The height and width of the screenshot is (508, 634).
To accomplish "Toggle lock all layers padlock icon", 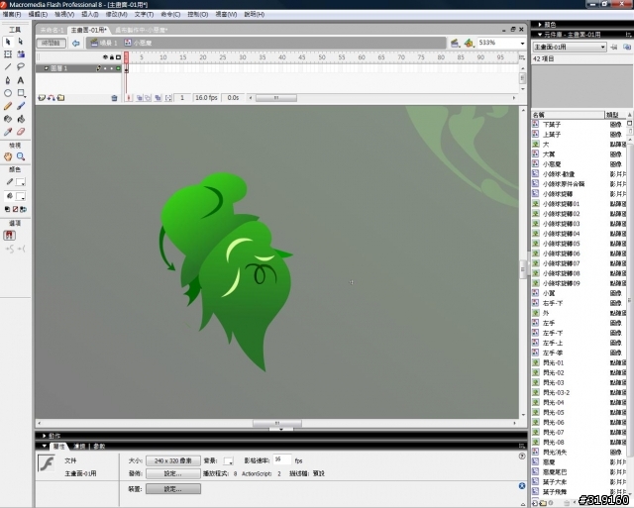I will (112, 57).
